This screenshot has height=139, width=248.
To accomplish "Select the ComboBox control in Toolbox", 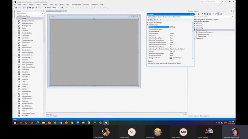I will tap(29, 38).
